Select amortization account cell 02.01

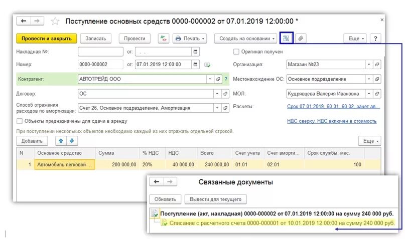click(284, 164)
